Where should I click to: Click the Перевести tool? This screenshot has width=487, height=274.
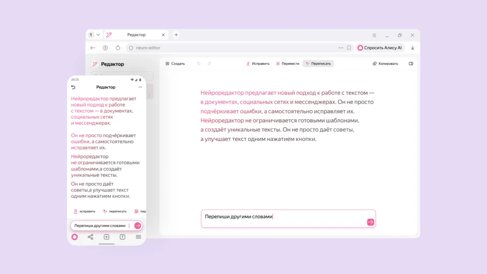tap(288, 64)
